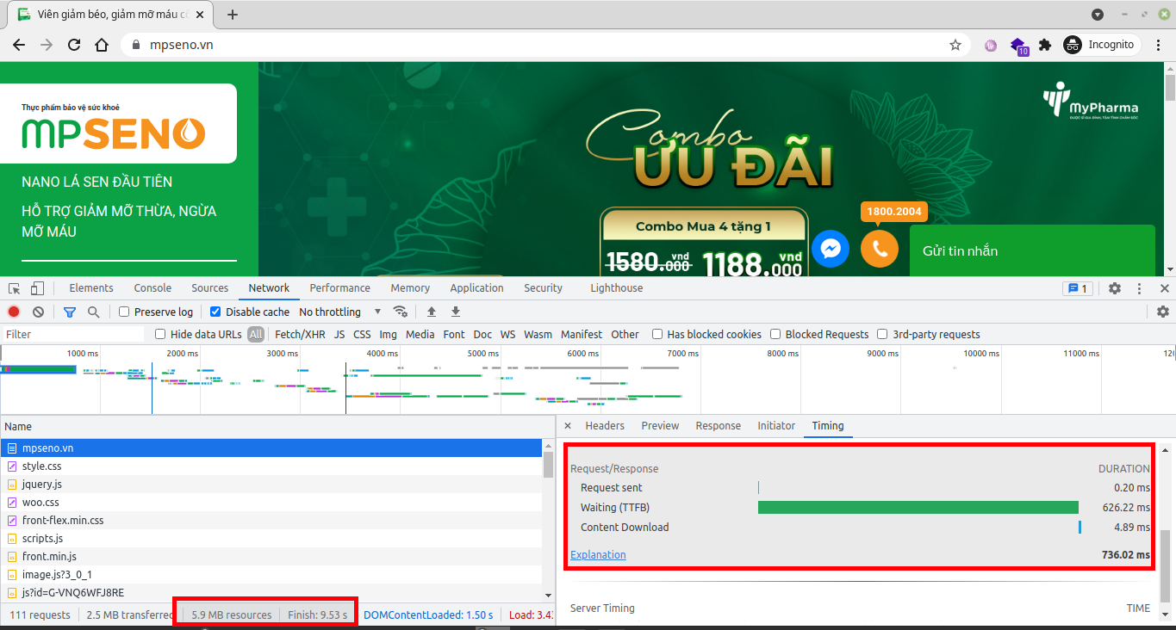This screenshot has height=630, width=1176.
Task: Open the Lighthouse panel
Action: click(x=617, y=288)
